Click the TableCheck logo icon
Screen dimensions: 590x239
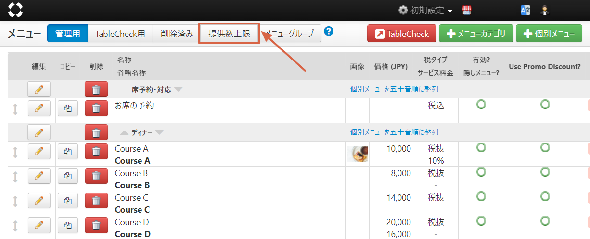coord(15,10)
